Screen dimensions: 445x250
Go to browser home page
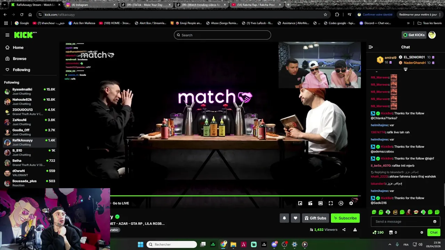coord(30,15)
